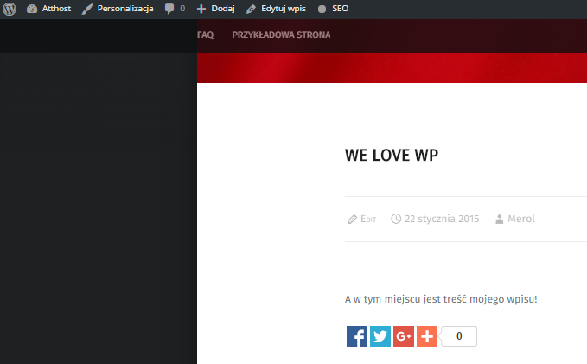
Task: Open the SEO admin bar menu
Action: pos(341,9)
